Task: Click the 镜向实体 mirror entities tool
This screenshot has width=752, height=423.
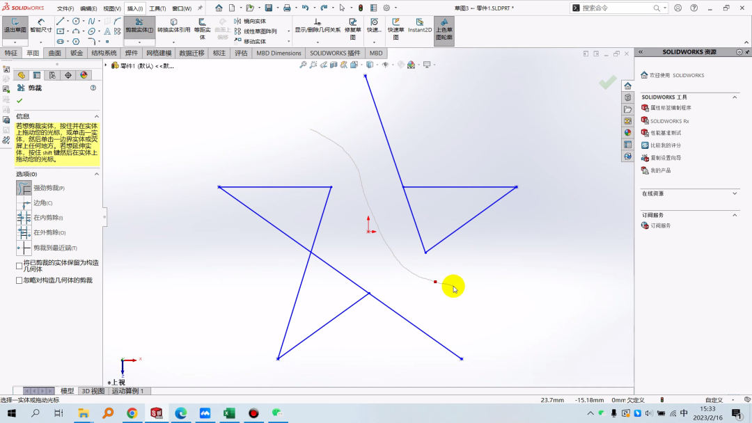Action: (x=251, y=22)
